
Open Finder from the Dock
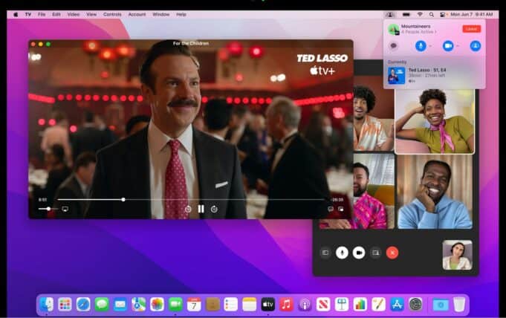click(47, 304)
